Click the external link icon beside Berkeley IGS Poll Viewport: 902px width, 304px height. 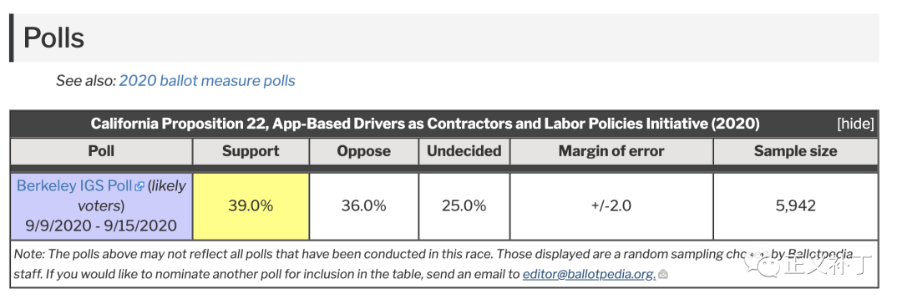[139, 186]
